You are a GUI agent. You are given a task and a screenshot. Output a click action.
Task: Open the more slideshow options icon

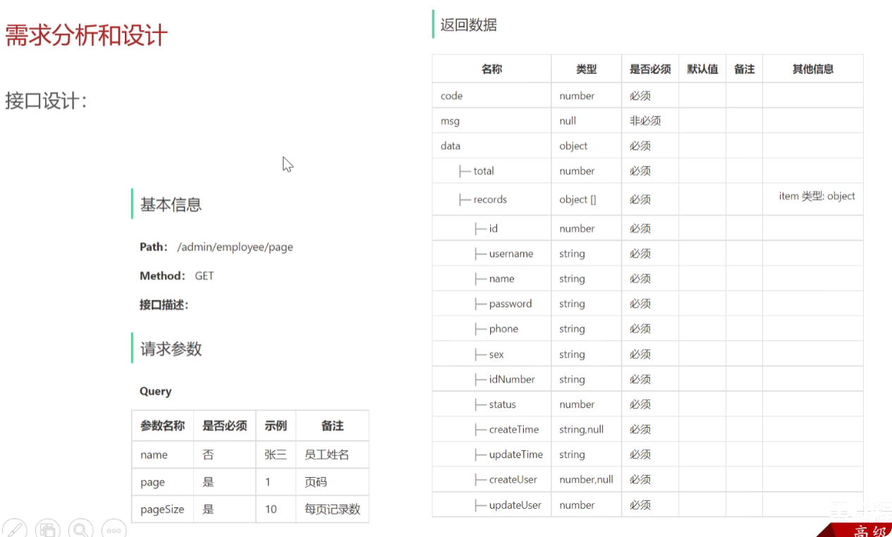(x=114, y=529)
